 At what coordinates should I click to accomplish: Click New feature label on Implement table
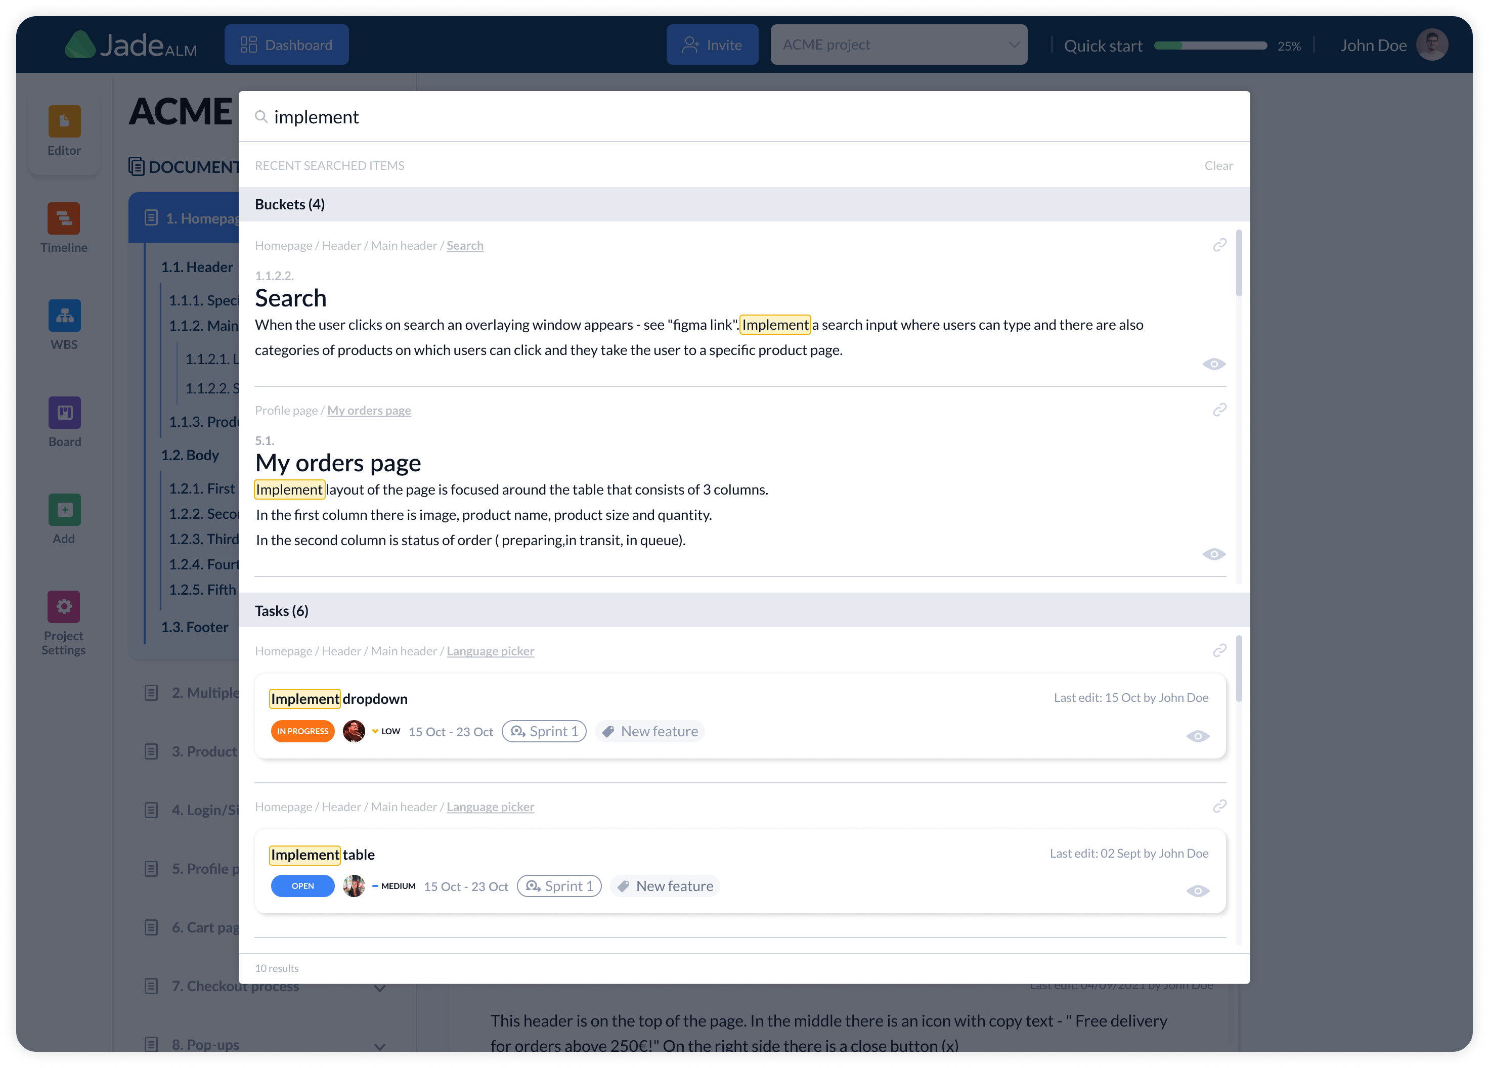pos(665,886)
